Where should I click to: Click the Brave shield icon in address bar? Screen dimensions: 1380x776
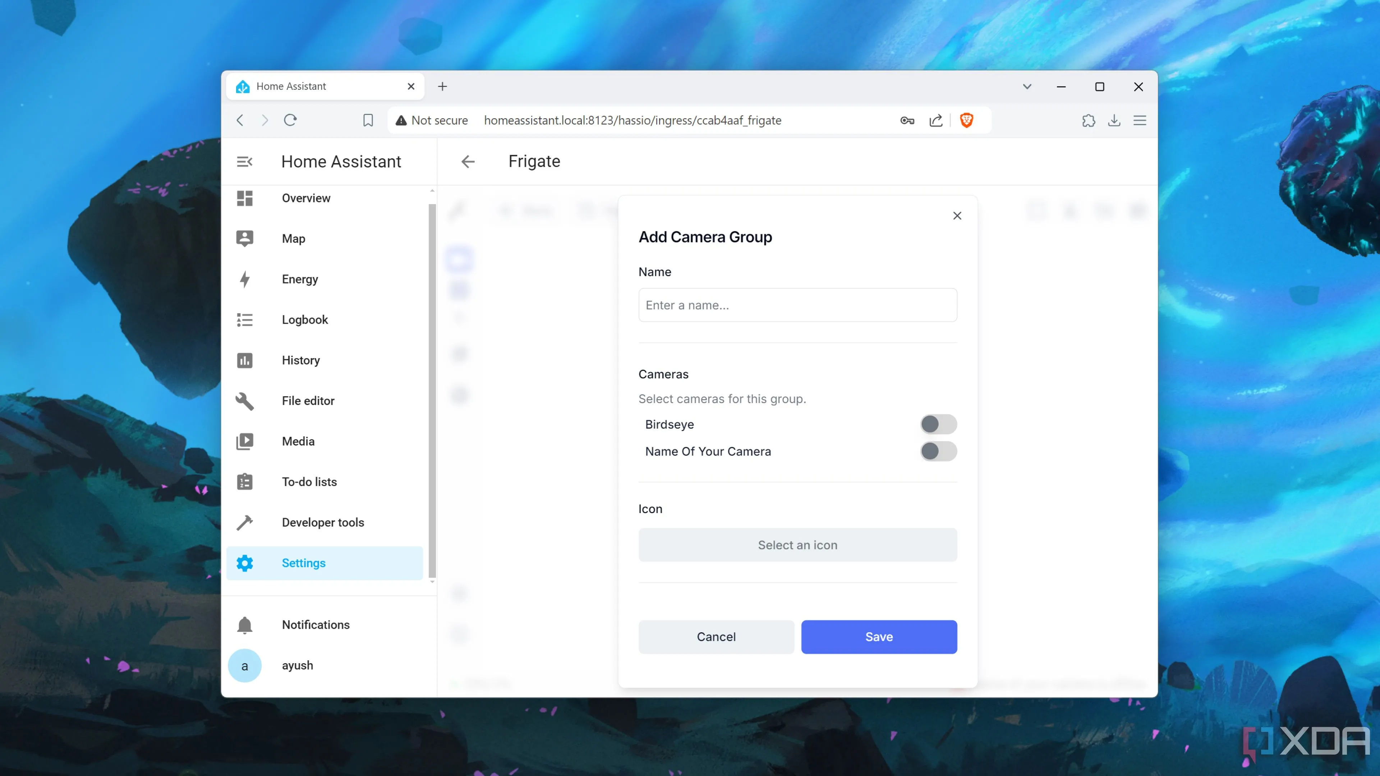coord(967,120)
